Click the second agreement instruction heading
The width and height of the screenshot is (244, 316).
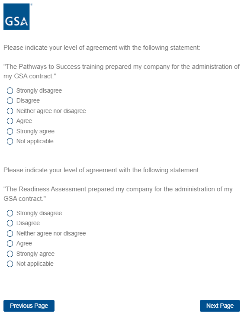(x=102, y=170)
